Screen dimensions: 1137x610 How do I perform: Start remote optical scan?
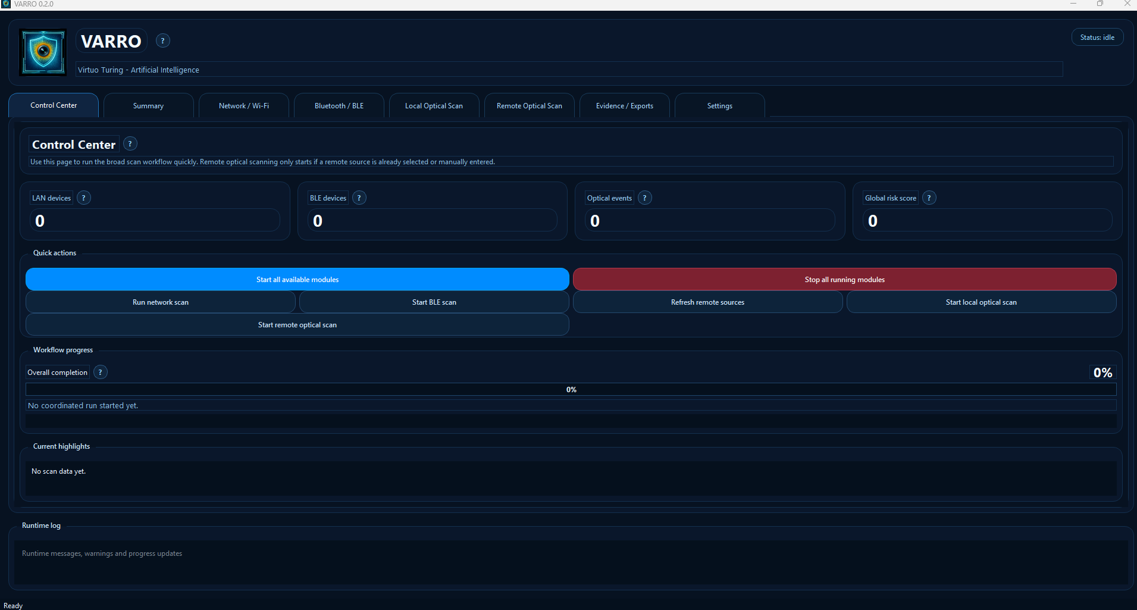click(x=297, y=324)
